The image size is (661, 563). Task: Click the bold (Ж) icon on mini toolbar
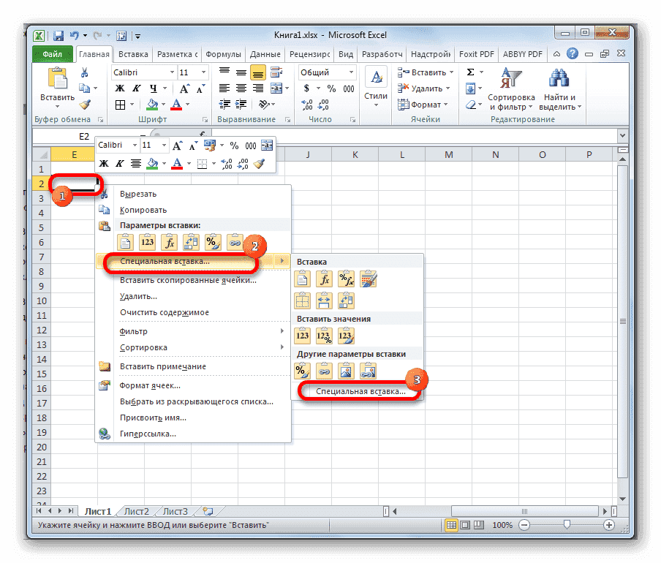[x=103, y=164]
